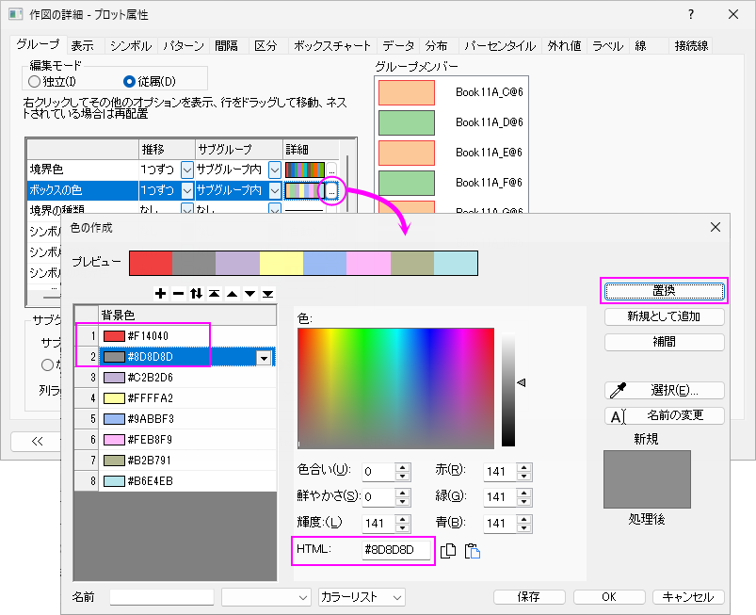Select group member Book11A_F@6
Screen dimensions: 756x615
(x=451, y=183)
